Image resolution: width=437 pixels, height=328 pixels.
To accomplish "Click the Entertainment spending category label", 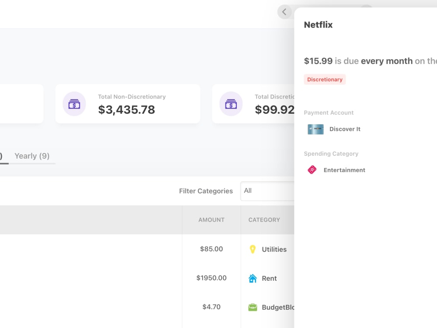I will click(344, 170).
